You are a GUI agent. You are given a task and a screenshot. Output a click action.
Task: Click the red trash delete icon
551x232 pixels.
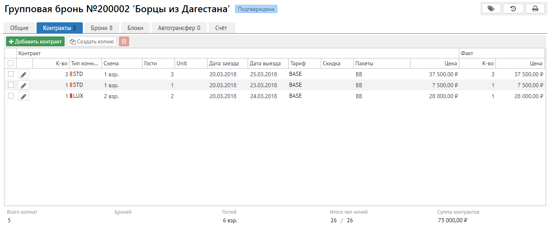[x=124, y=41]
